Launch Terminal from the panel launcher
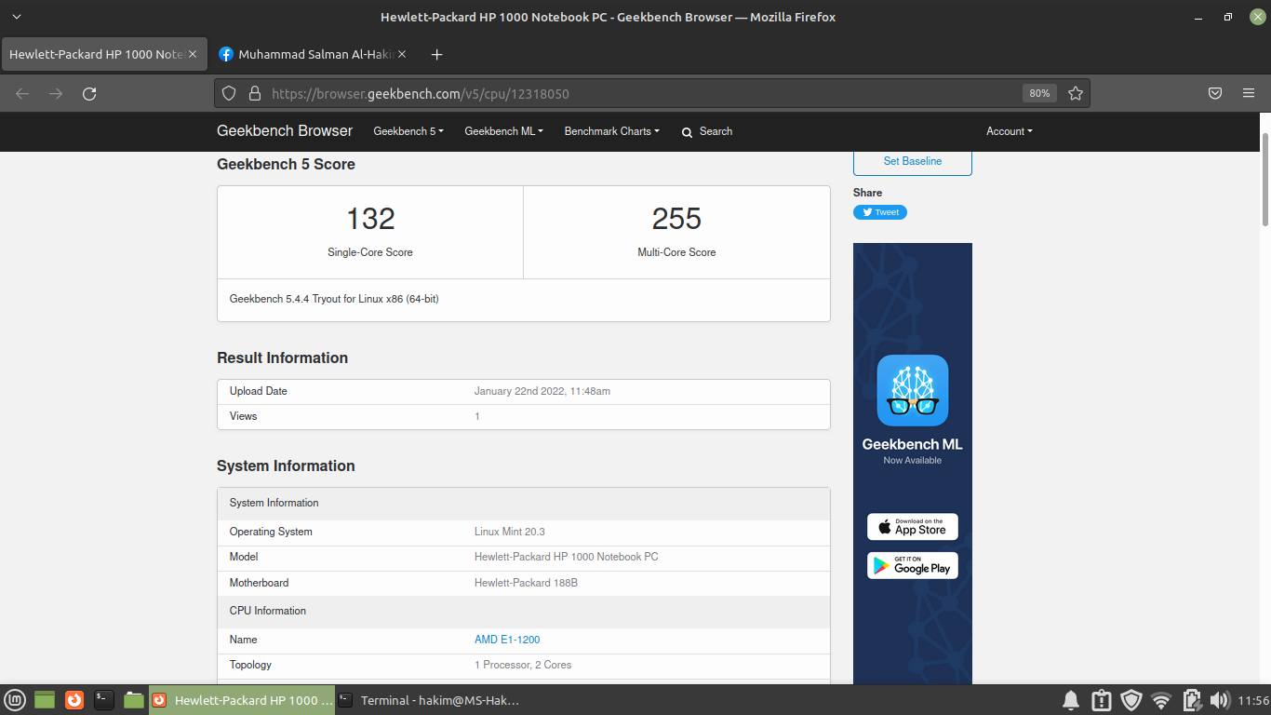Image resolution: width=1271 pixels, height=715 pixels. [104, 700]
